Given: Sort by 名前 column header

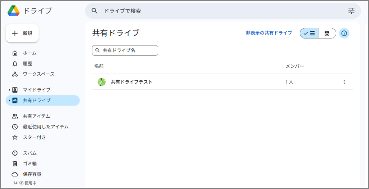Looking at the screenshot, I should click(99, 66).
